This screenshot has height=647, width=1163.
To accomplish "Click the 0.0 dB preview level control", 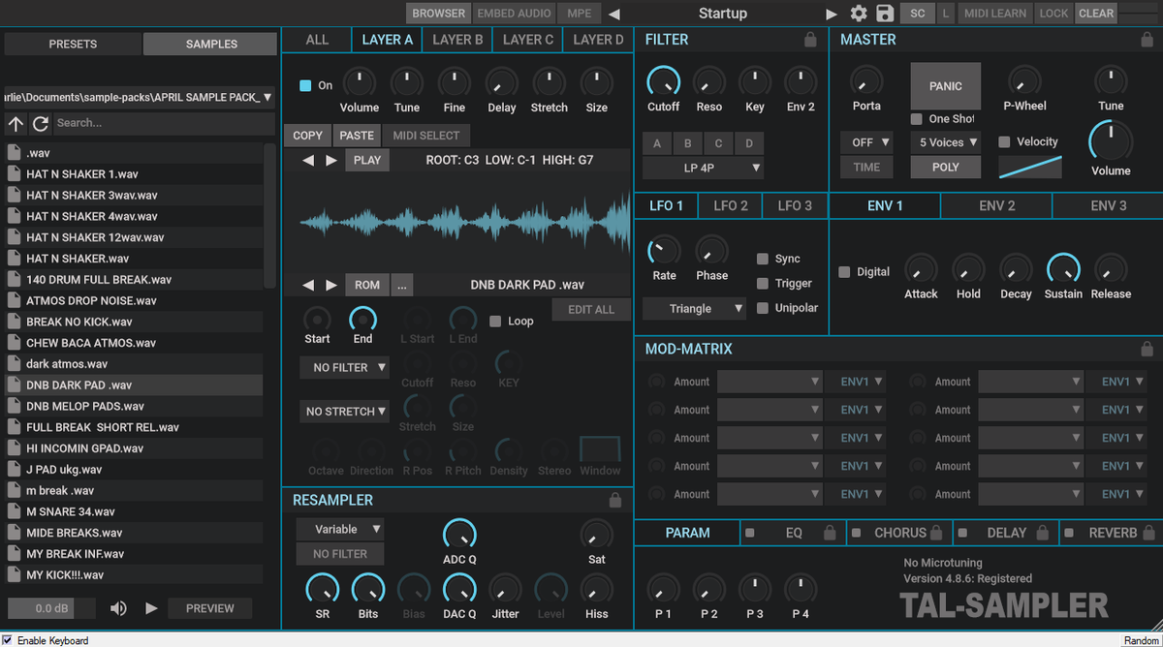I will [x=50, y=608].
